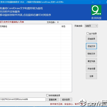Open the 页面选择 dropdown showing 当前页
This screenshot has height=107, width=107.
click(x=91, y=26)
